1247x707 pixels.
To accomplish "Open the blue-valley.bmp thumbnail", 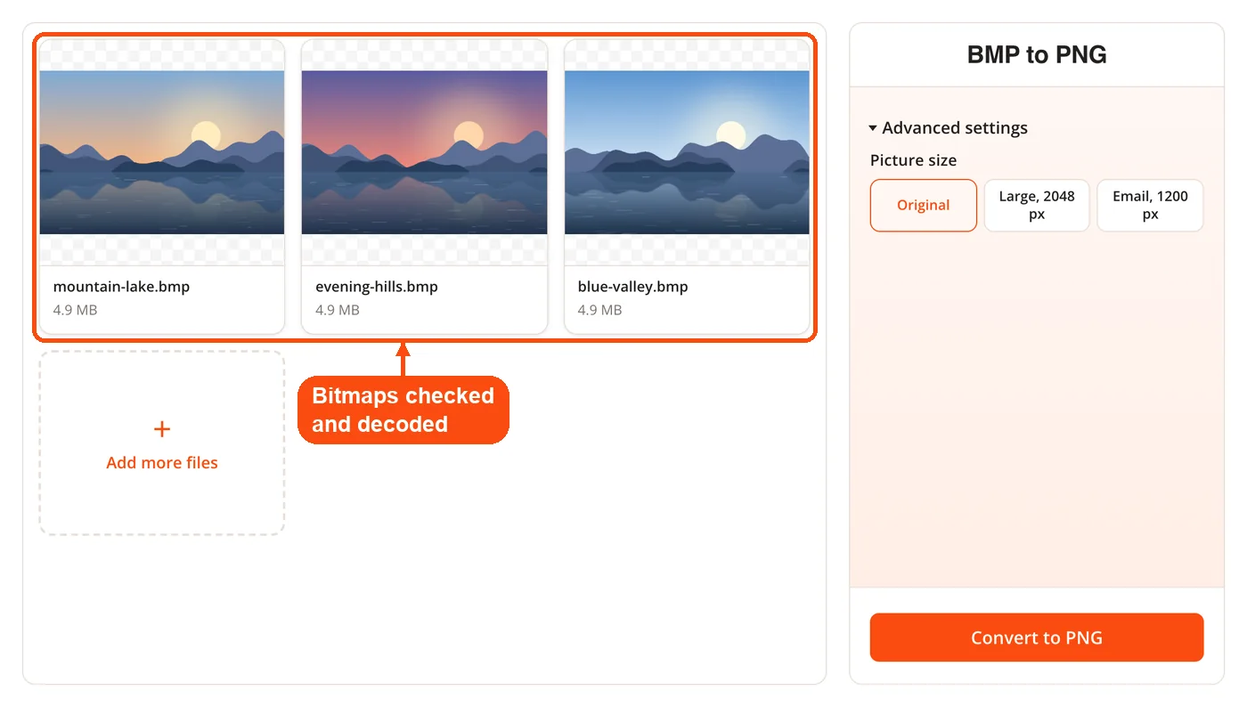I will (687, 152).
